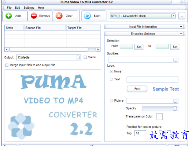Click the Top position field
Image resolution: width=192 pixels, height=146 pixels.
coord(140,133)
